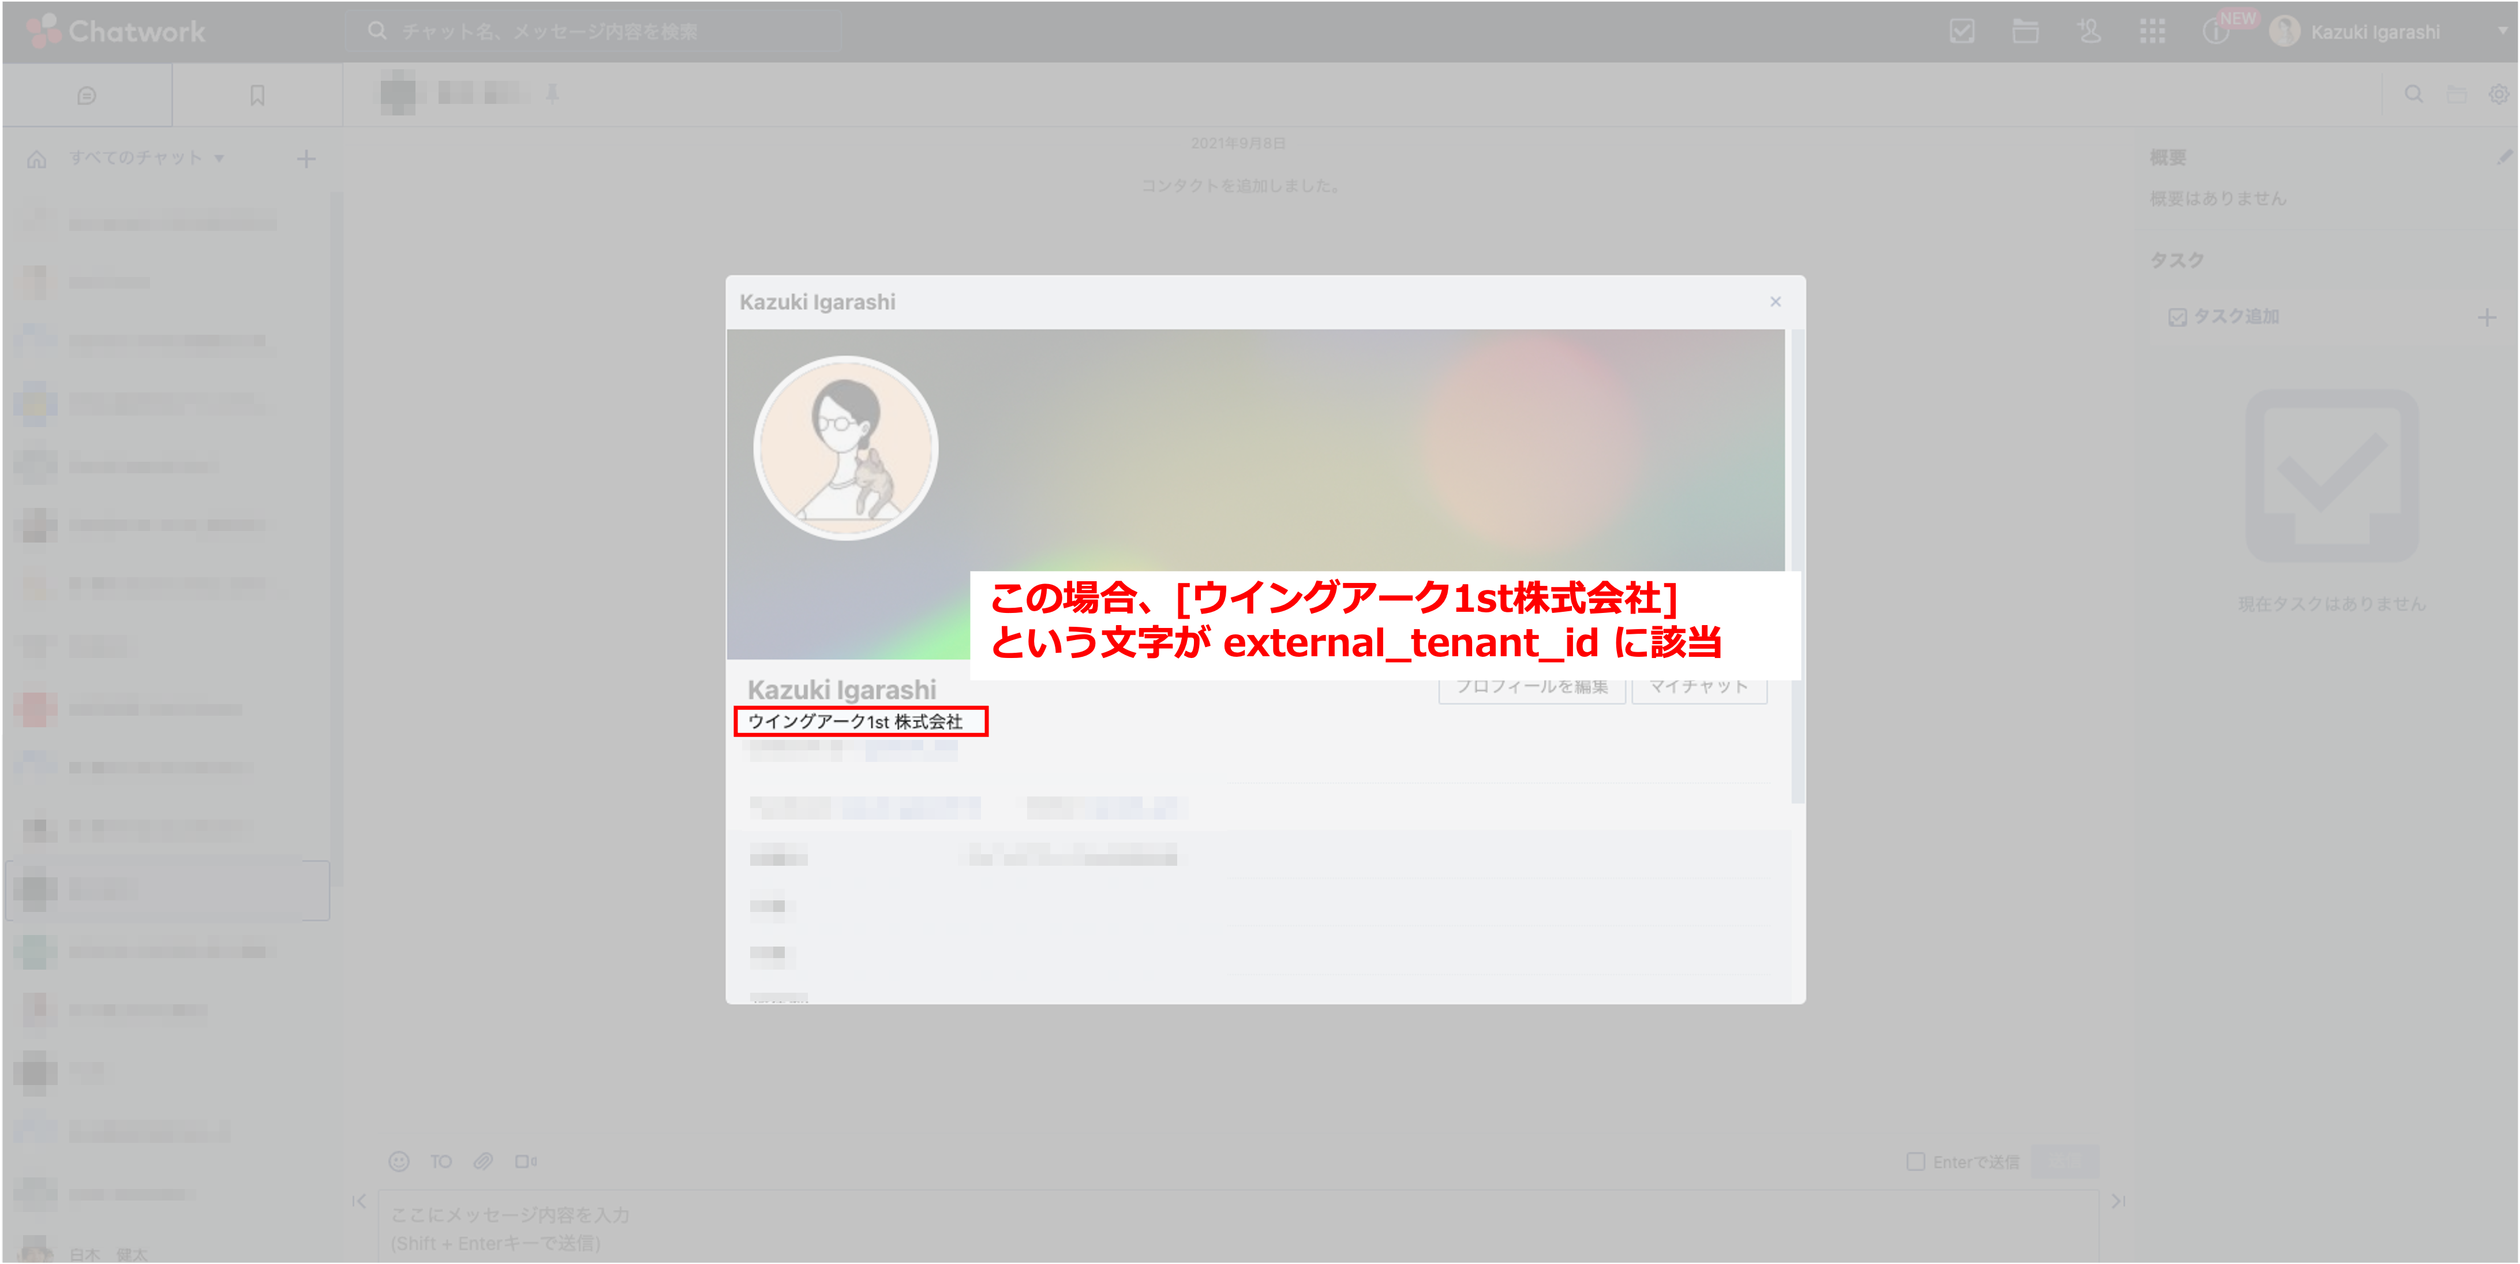The height and width of the screenshot is (1264, 2520).
Task: Click the profile avatar image in dialog
Action: (846, 448)
